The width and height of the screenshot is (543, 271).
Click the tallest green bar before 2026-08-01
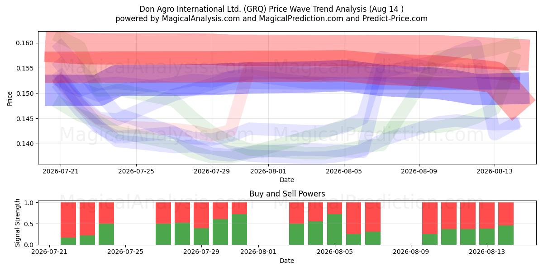239,229
